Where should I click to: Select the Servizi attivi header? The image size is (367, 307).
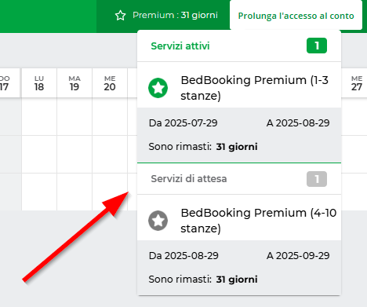click(x=180, y=46)
